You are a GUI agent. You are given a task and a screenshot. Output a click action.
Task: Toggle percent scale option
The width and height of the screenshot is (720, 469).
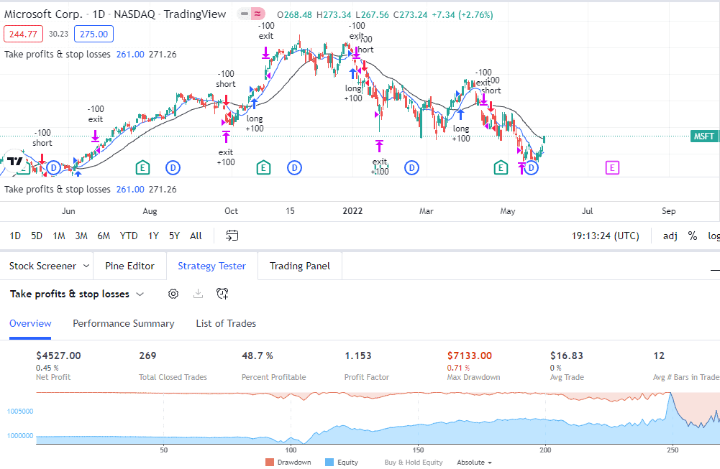pyautogui.click(x=693, y=236)
